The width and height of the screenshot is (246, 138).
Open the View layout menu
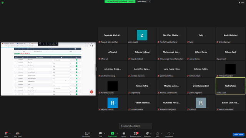(241, 3)
